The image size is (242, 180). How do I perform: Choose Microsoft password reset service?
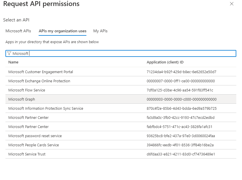(35, 136)
